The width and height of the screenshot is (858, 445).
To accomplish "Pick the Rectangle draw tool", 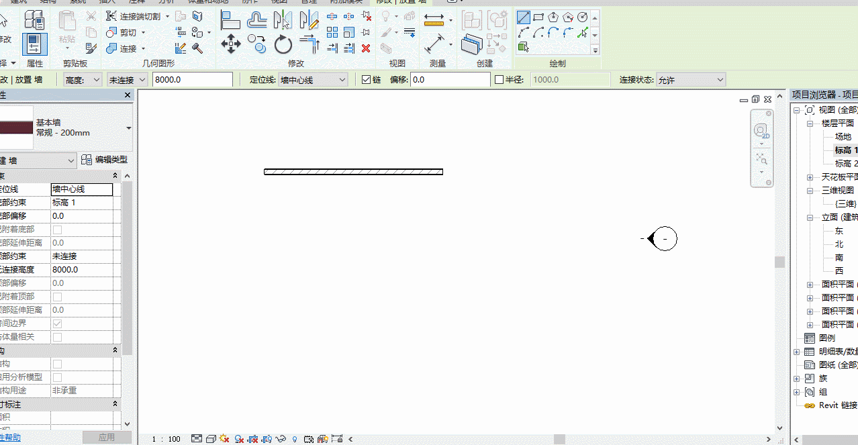I will [538, 17].
